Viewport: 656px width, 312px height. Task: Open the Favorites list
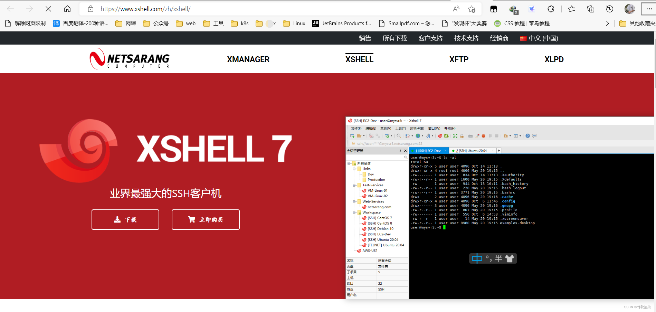[572, 9]
